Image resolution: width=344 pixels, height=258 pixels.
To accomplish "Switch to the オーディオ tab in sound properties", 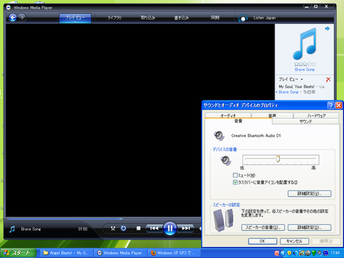I will pyautogui.click(x=228, y=115).
